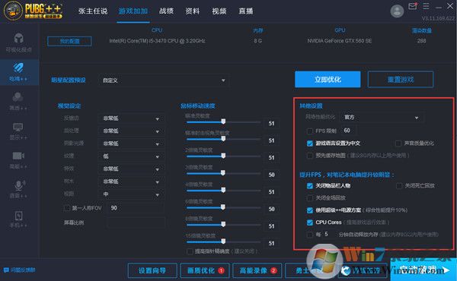Enable the 预先缓存地图 checkbox

point(310,156)
